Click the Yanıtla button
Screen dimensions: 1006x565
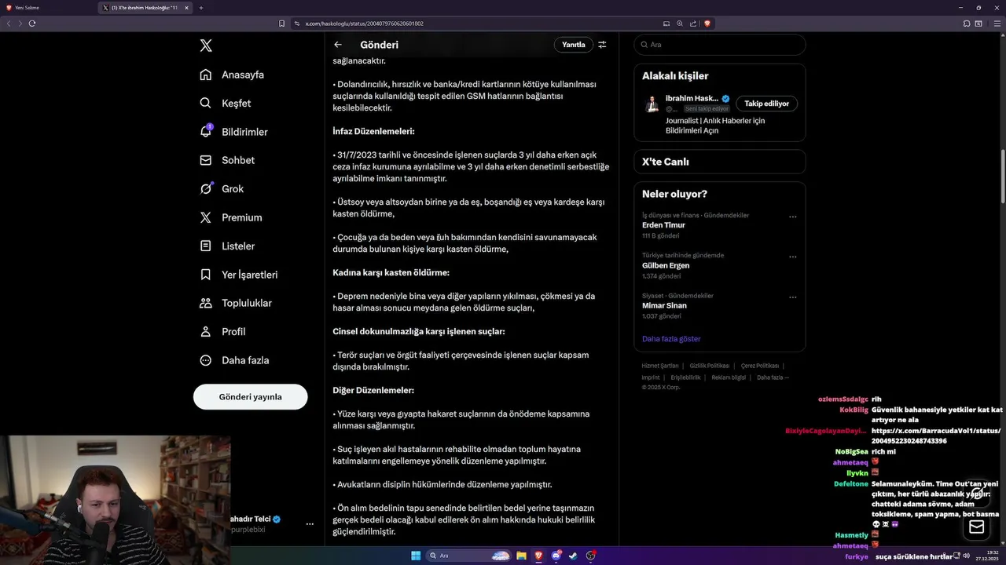[574, 45]
